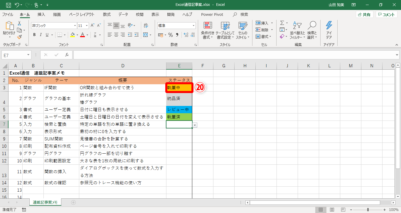Toggle touch/mouse mode in Quick Access Toolbar

point(37,5)
